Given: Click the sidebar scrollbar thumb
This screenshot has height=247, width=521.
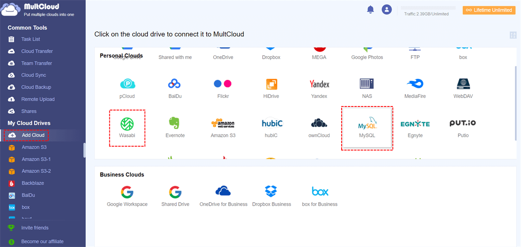Looking at the screenshot, I should 84,150.
